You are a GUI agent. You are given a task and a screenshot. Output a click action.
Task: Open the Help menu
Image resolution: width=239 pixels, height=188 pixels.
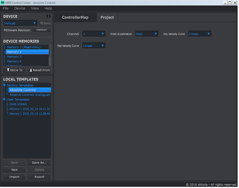(48, 8)
